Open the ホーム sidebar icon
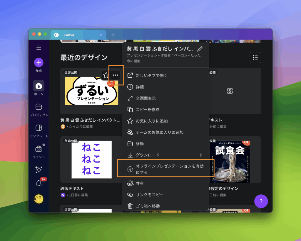Viewport: 301px width, 241px height. click(x=39, y=86)
